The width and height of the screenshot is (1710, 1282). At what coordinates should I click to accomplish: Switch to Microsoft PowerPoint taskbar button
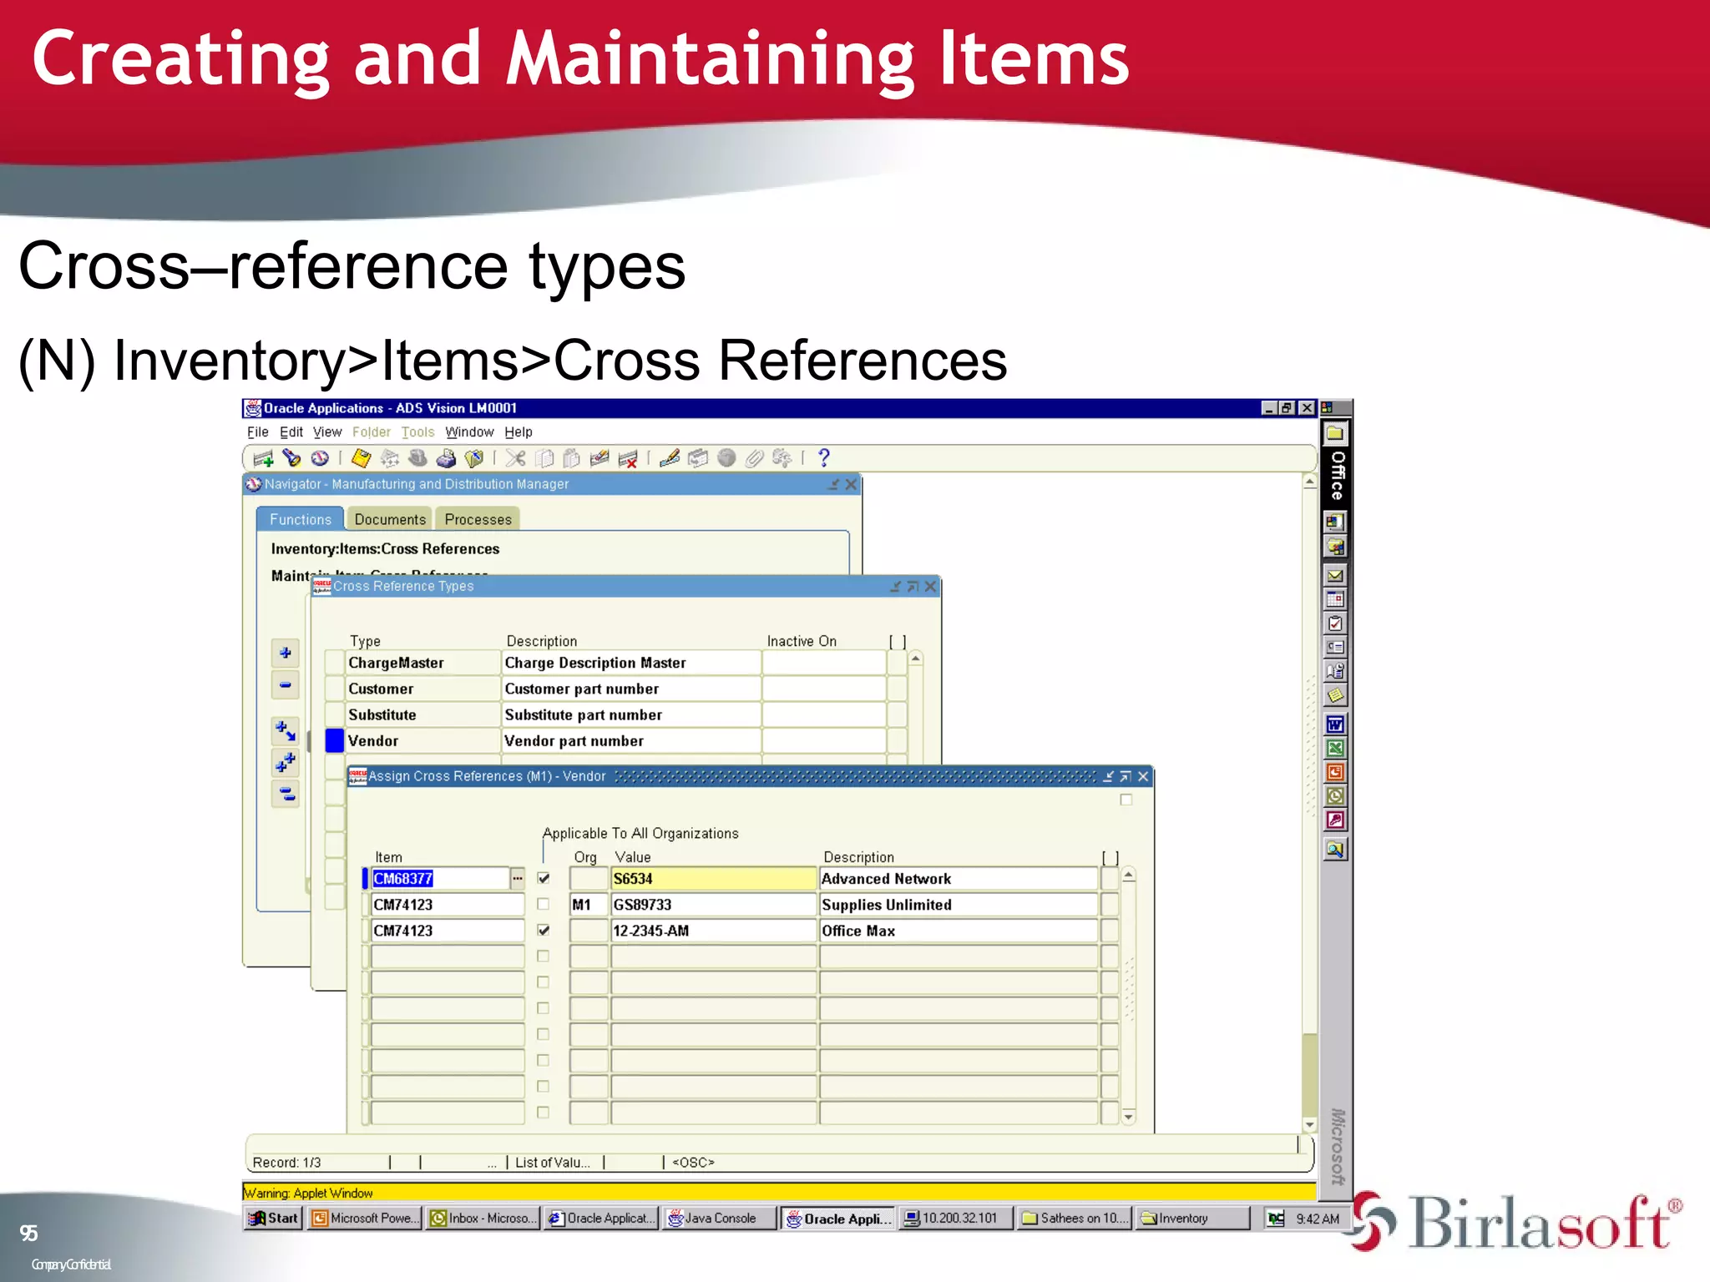click(364, 1219)
